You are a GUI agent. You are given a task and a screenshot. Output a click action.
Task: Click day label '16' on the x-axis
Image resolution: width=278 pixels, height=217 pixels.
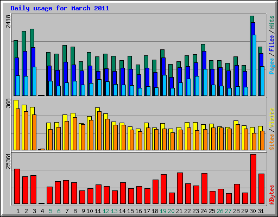(138, 211)
